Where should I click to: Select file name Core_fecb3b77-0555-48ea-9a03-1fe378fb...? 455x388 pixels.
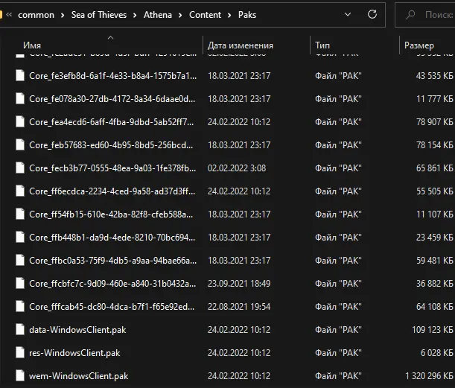click(112, 168)
